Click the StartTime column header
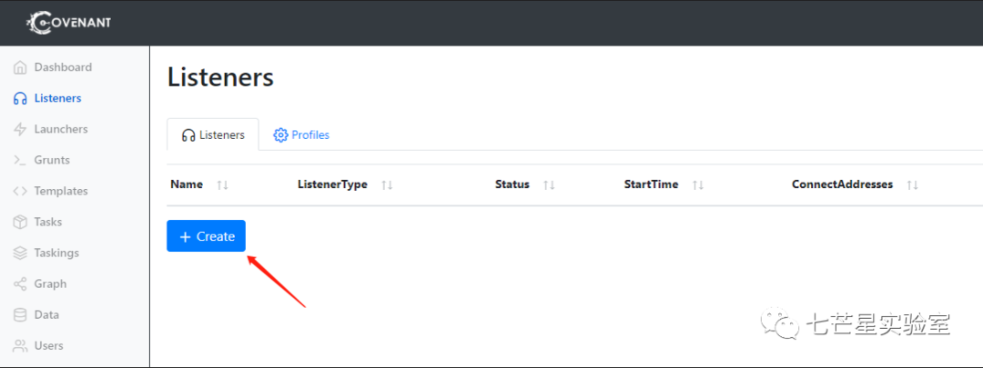This screenshot has width=983, height=368. tap(652, 184)
